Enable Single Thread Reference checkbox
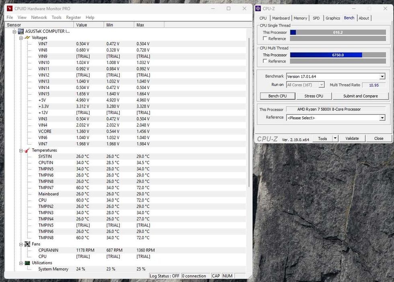The height and width of the screenshot is (282, 394). (x=265, y=38)
